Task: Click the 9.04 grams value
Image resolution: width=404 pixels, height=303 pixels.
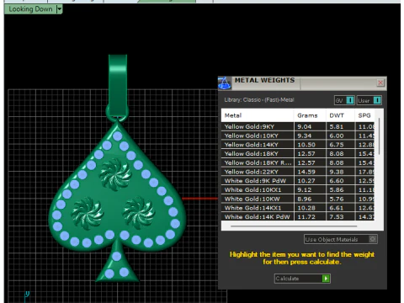Action: (305, 126)
